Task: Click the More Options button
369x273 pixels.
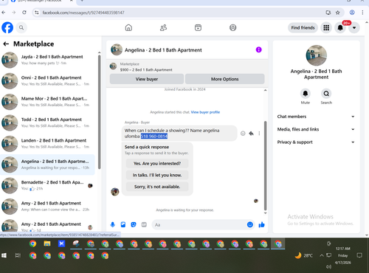Action: click(x=224, y=79)
